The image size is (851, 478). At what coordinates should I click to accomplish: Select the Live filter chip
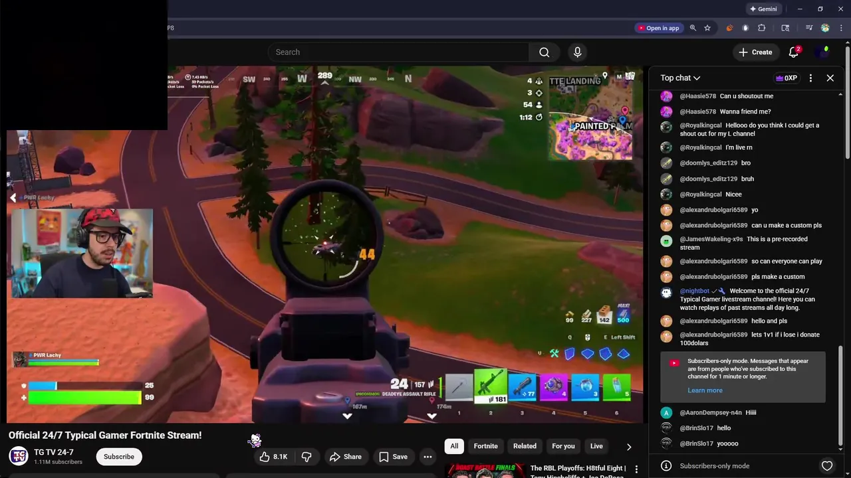pos(596,446)
